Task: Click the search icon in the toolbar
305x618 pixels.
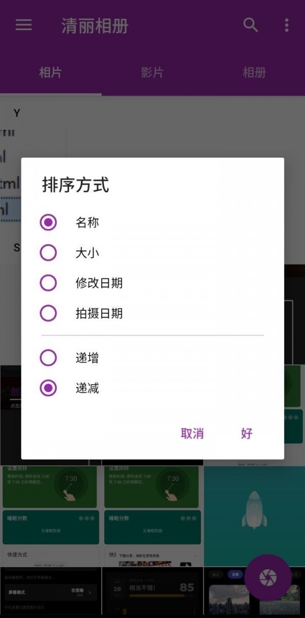Action: 251,25
